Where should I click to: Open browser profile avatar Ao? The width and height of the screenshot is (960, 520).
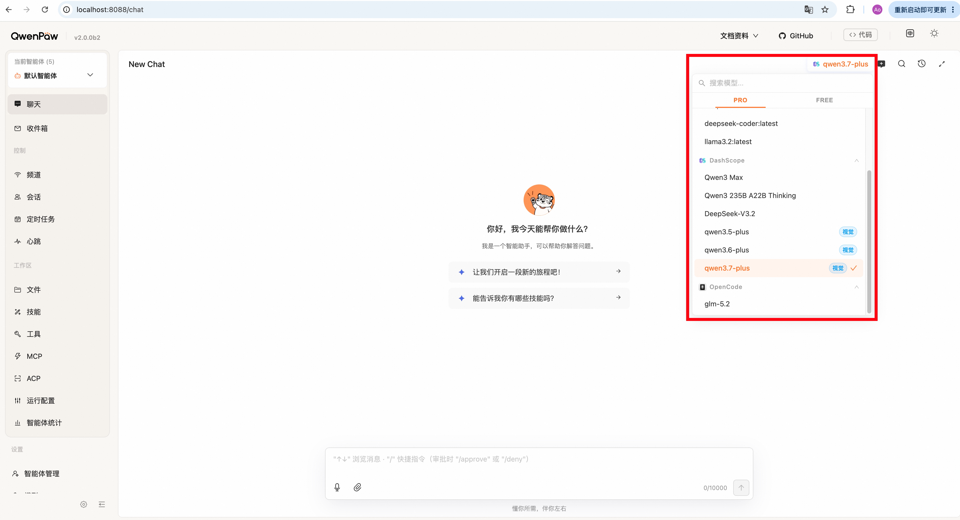pyautogui.click(x=877, y=10)
